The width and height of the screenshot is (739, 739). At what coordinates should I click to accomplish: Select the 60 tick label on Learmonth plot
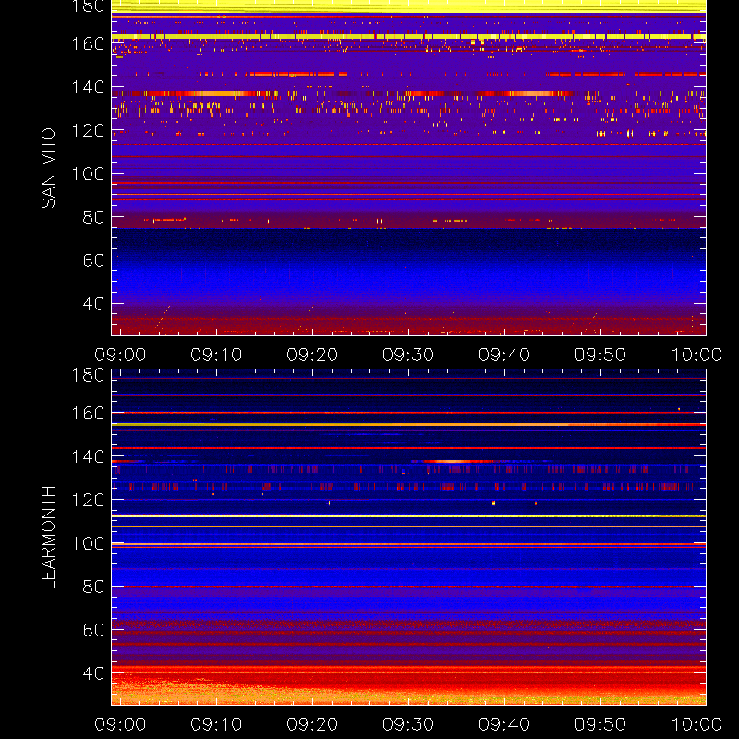coord(94,630)
